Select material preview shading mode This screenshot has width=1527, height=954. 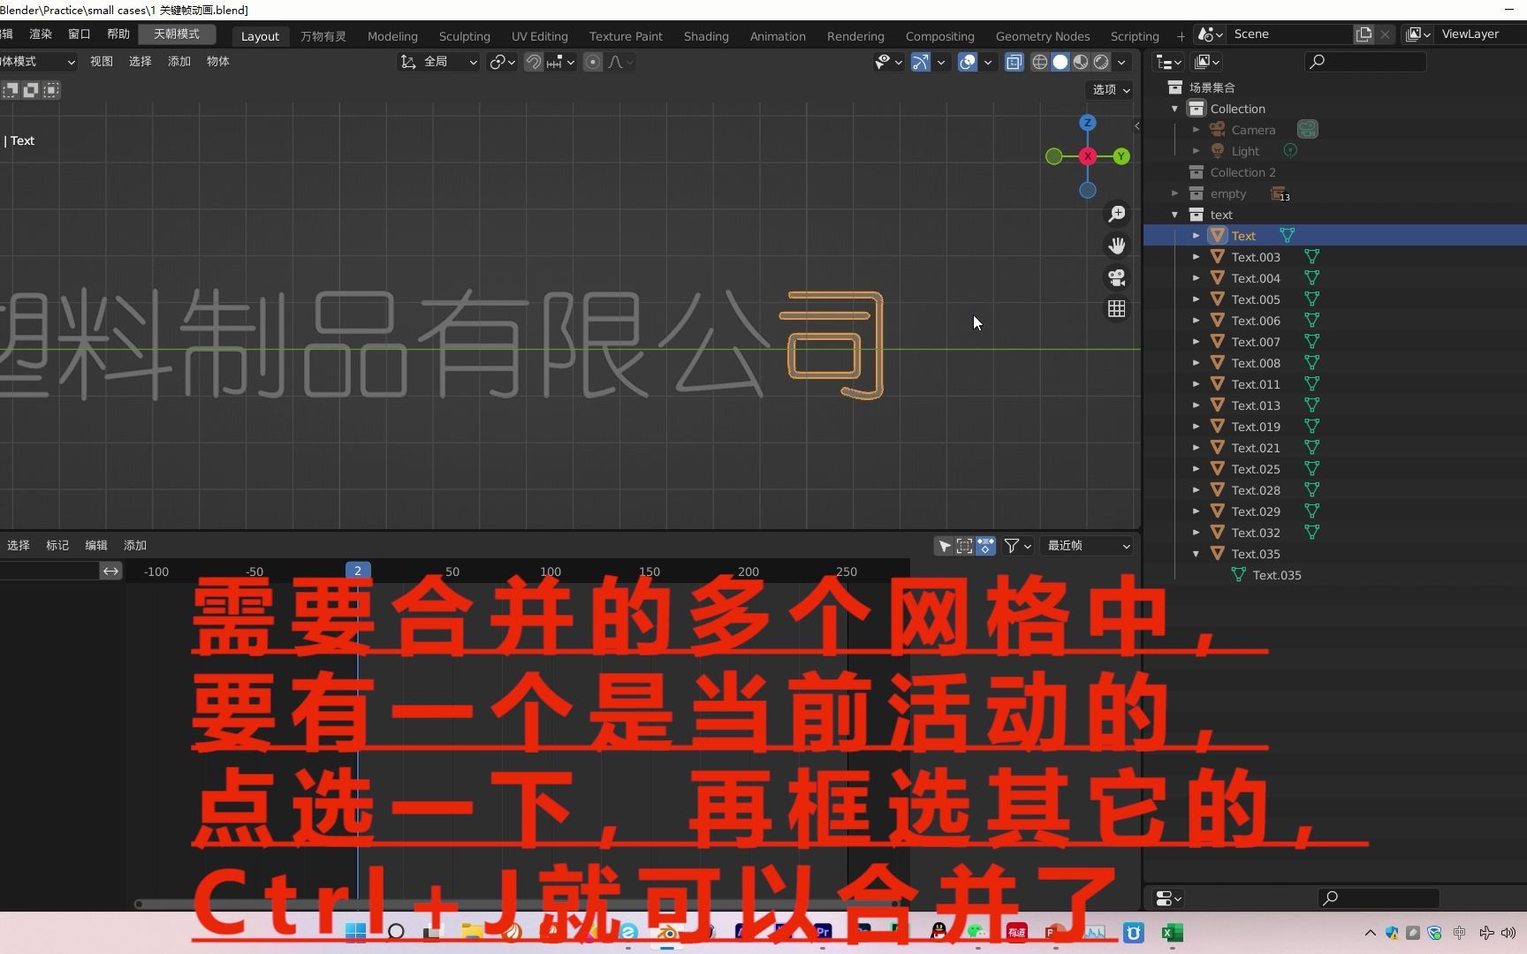pyautogui.click(x=1080, y=62)
